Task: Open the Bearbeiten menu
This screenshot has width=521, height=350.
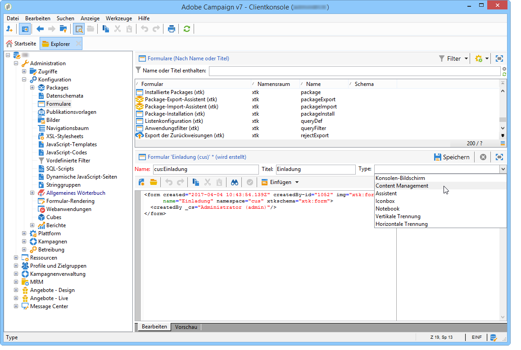Action: tap(38, 18)
